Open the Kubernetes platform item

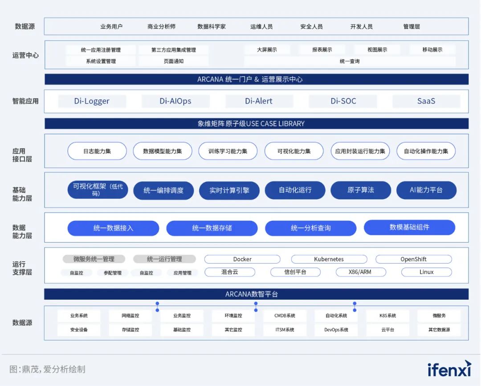click(329, 259)
